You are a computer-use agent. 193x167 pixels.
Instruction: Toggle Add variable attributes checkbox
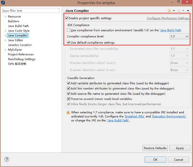(x=69, y=83)
